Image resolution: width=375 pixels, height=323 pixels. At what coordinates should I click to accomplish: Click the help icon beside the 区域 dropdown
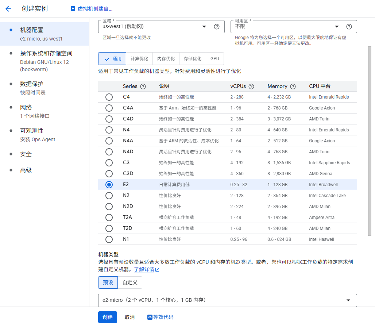tap(217, 27)
